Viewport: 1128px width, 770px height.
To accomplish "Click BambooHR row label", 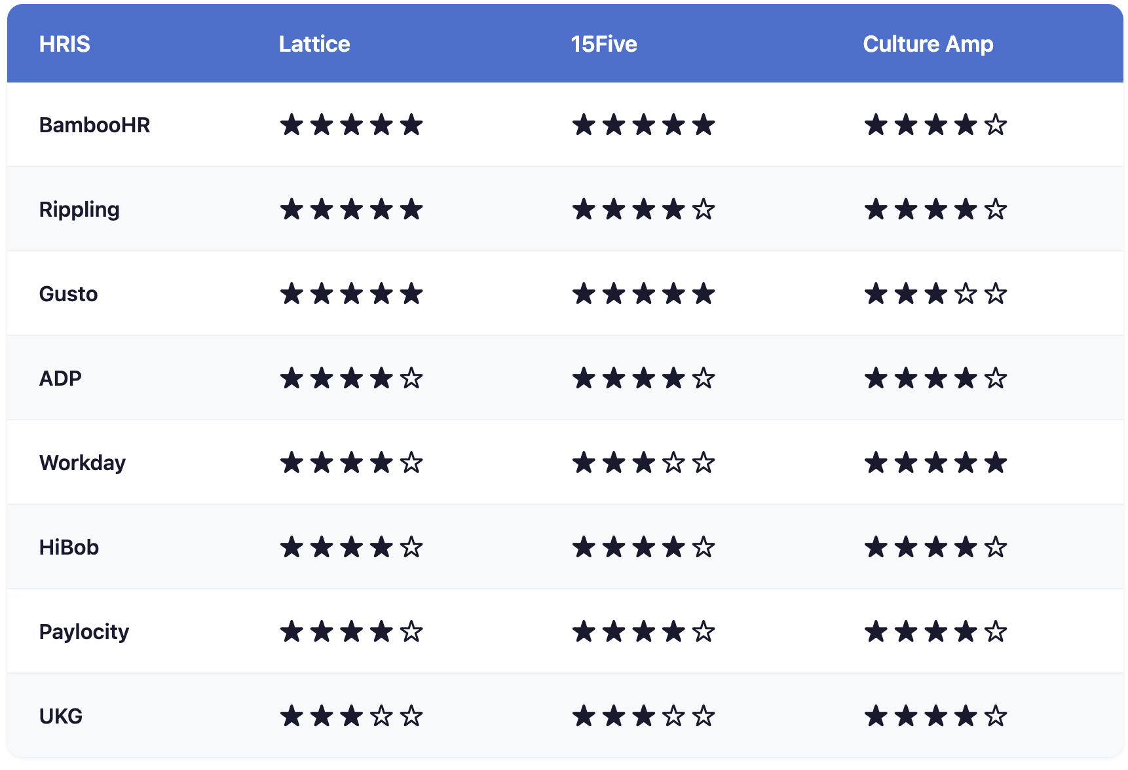I will (94, 124).
